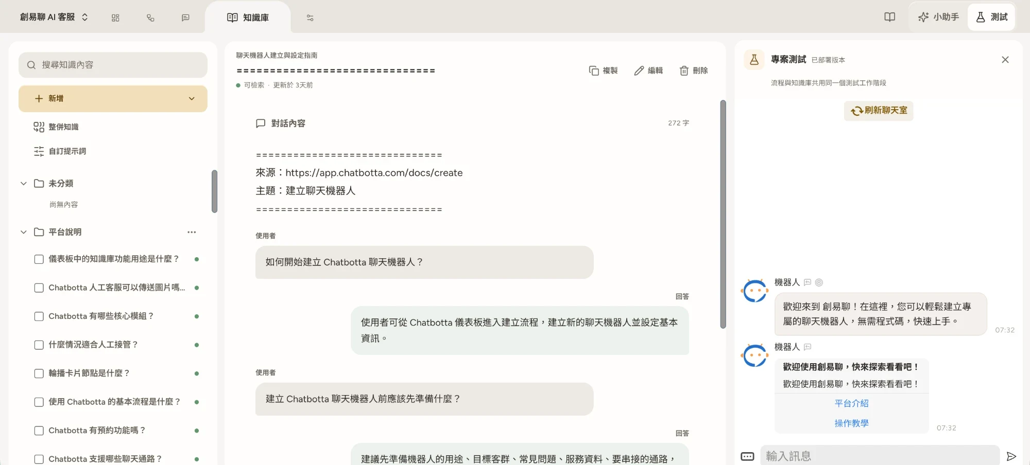Check 儀表板中的知識庫功能用途是什麼？ checkbox

tap(39, 259)
